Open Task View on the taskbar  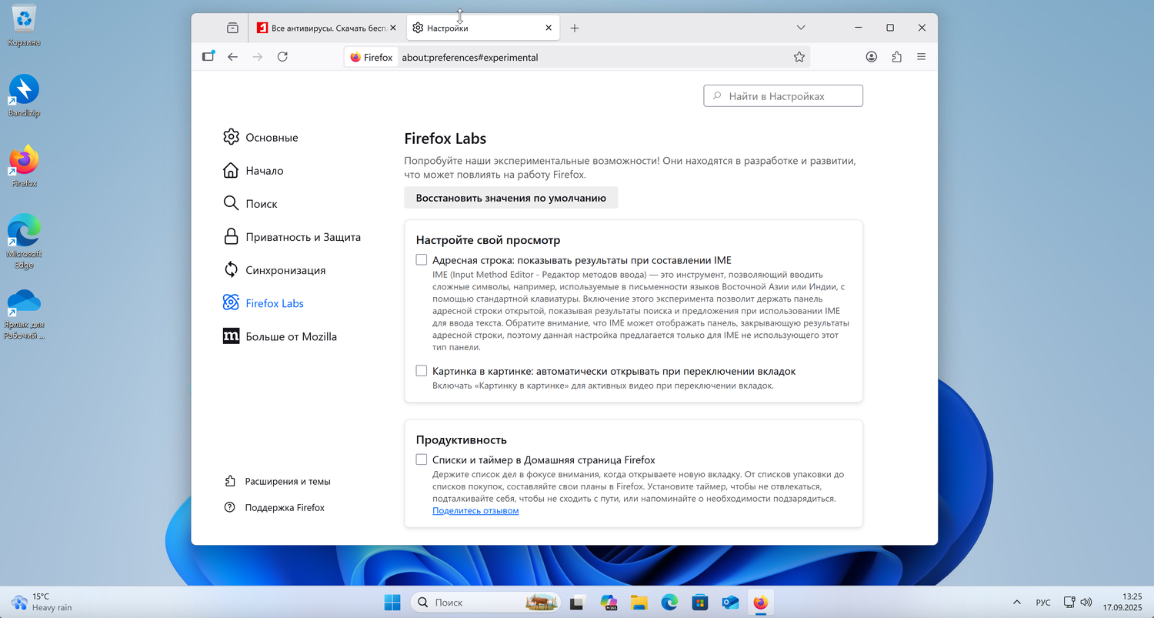pos(577,603)
